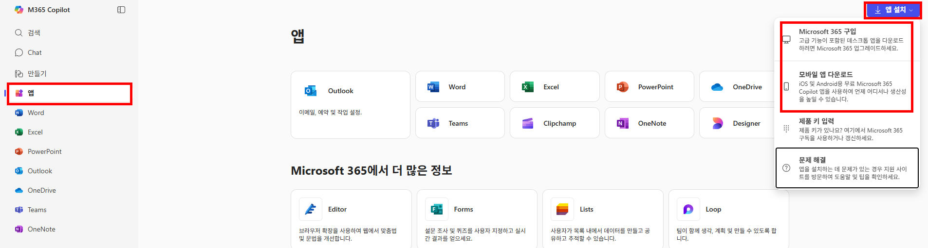
Task: Click the M365 Copilot logo icon
Action: pyautogui.click(x=19, y=10)
